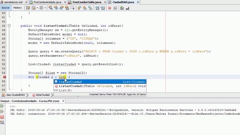The height and width of the screenshot is (135, 240).
Task: Click the Find Next Occurrence icon
Action: [61, 8]
